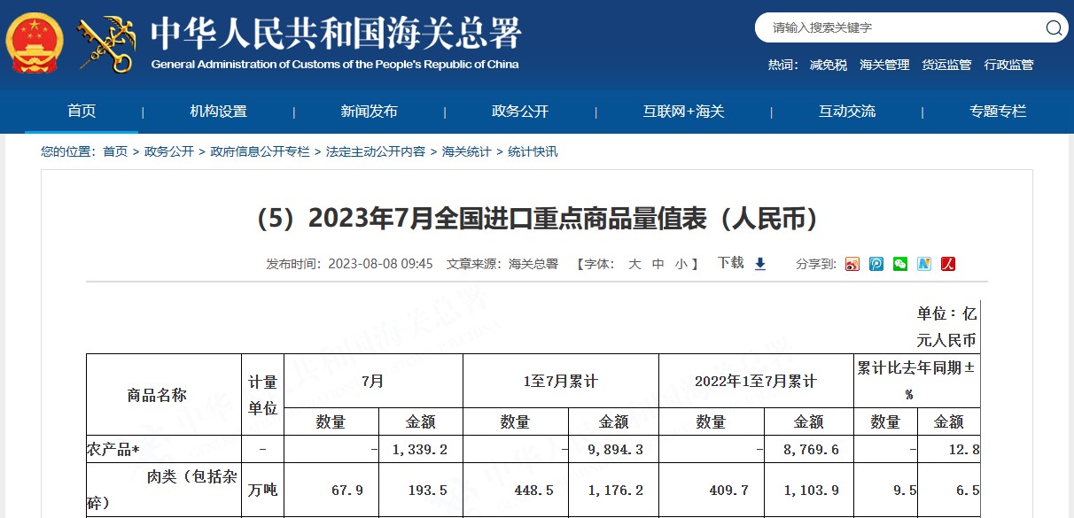This screenshot has width=1074, height=518.
Task: Open 统计快讯 breadcrumb link
Action: 533,152
